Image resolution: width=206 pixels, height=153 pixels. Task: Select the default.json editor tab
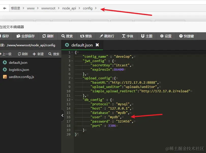point(82,45)
